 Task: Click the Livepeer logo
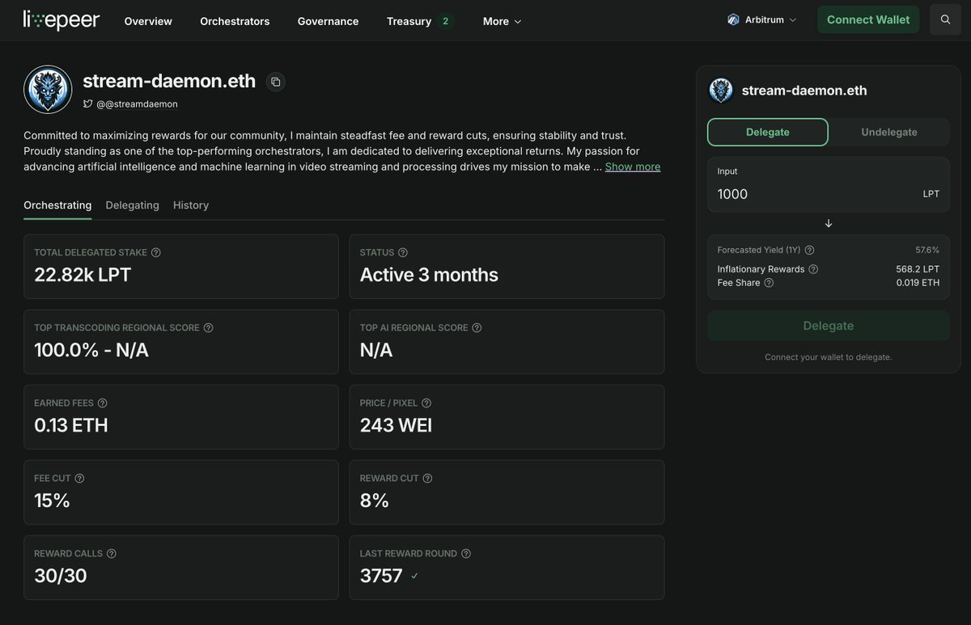coord(61,20)
